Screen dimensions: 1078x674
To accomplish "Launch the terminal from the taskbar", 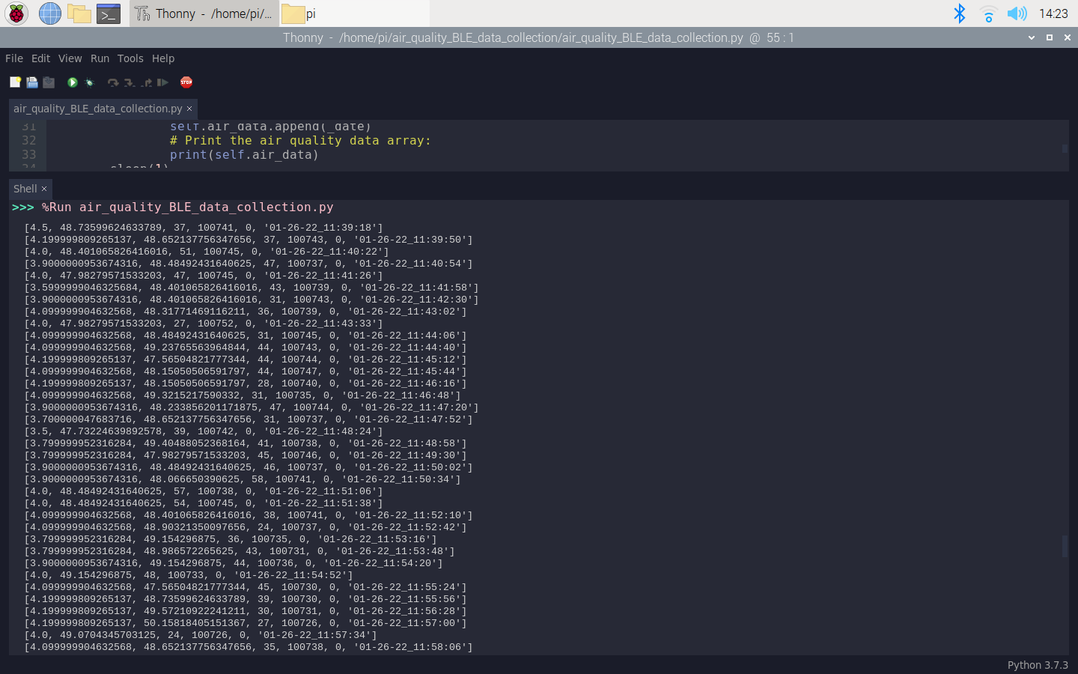I will (x=109, y=13).
